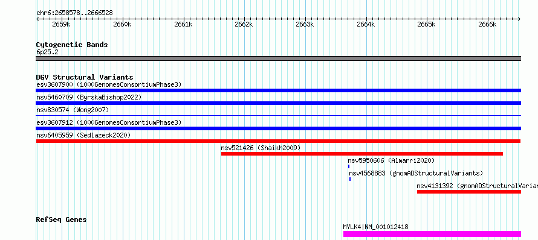Select the nsv5460709 ByrskaBishop2022 variant bar
This screenshot has height=240, width=538.
click(x=278, y=103)
